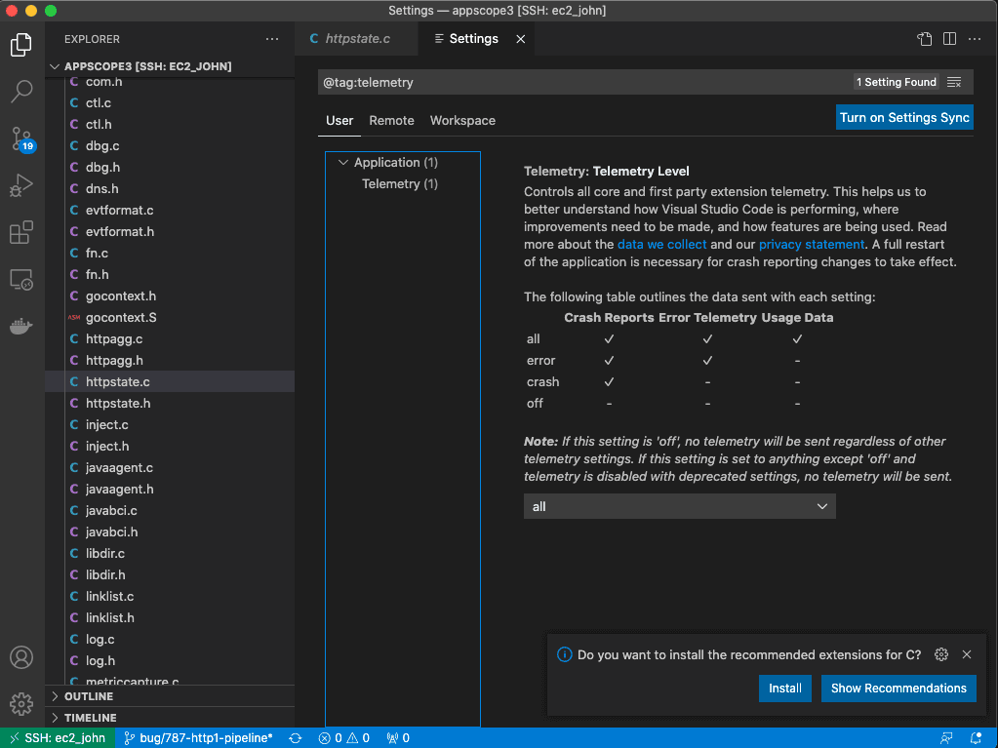The image size is (998, 748).
Task: Clear the settings search input
Action: coord(954,83)
